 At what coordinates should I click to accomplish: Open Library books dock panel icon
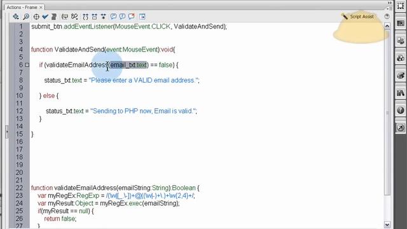click(x=401, y=93)
